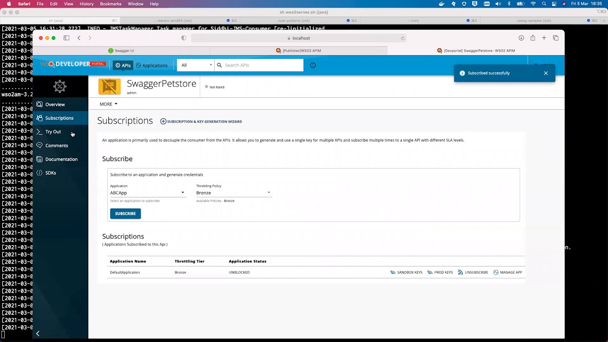Open the History menu
Image resolution: width=608 pixels, height=342 pixels.
tap(86, 4)
